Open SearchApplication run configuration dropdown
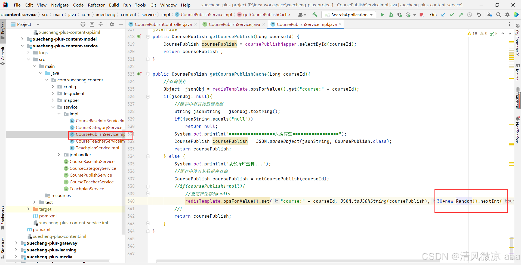The height and width of the screenshot is (265, 521). (349, 15)
